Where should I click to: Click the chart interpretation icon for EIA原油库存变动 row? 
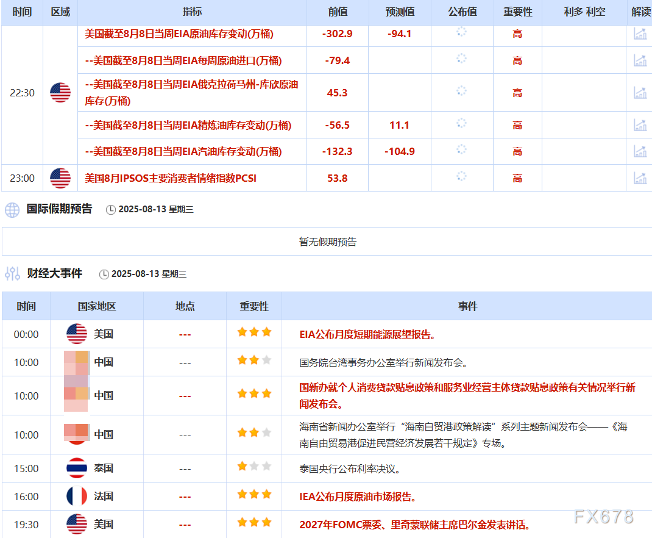coord(641,35)
